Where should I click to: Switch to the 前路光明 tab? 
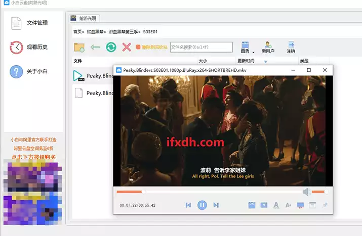(85, 18)
